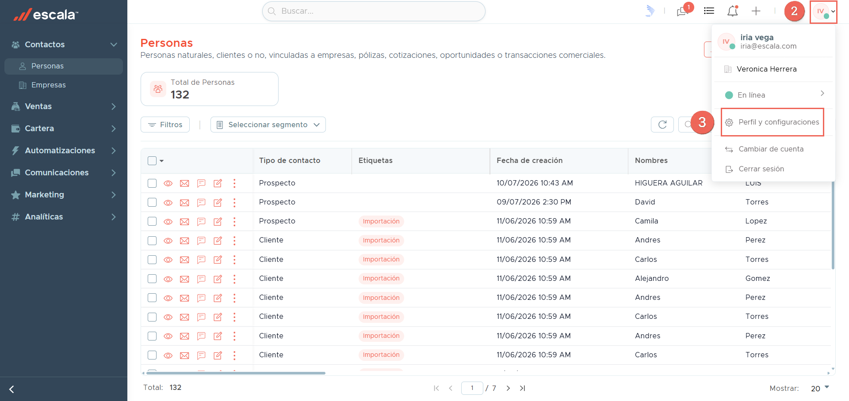View the Camila Lopez contact via eye icon
Screen dimensions: 849x401
(x=168, y=221)
